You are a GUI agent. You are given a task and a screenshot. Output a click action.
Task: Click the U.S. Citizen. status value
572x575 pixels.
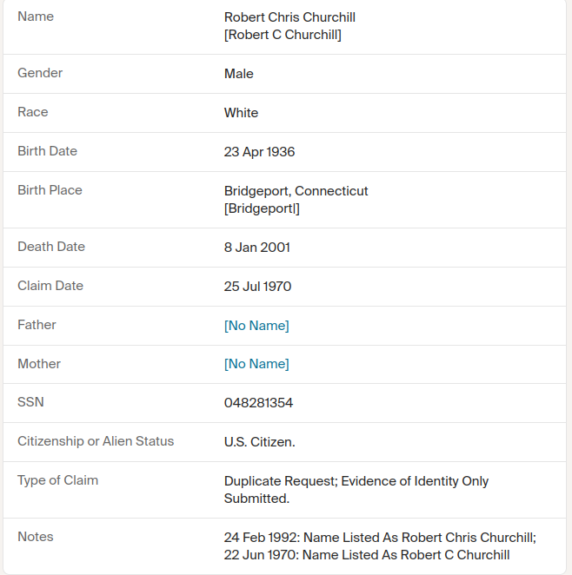coord(259,442)
